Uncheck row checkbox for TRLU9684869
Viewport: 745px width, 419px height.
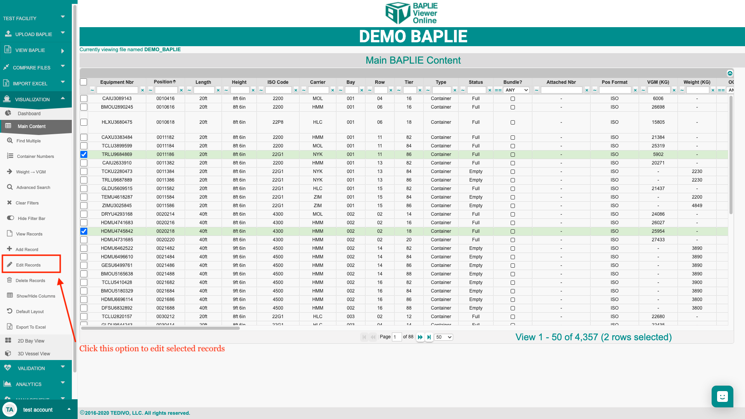84,154
